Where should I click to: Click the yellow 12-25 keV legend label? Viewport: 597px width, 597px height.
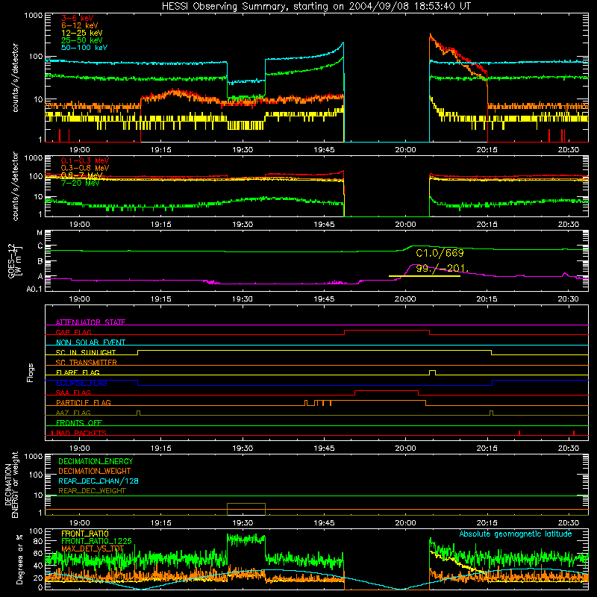(82, 33)
